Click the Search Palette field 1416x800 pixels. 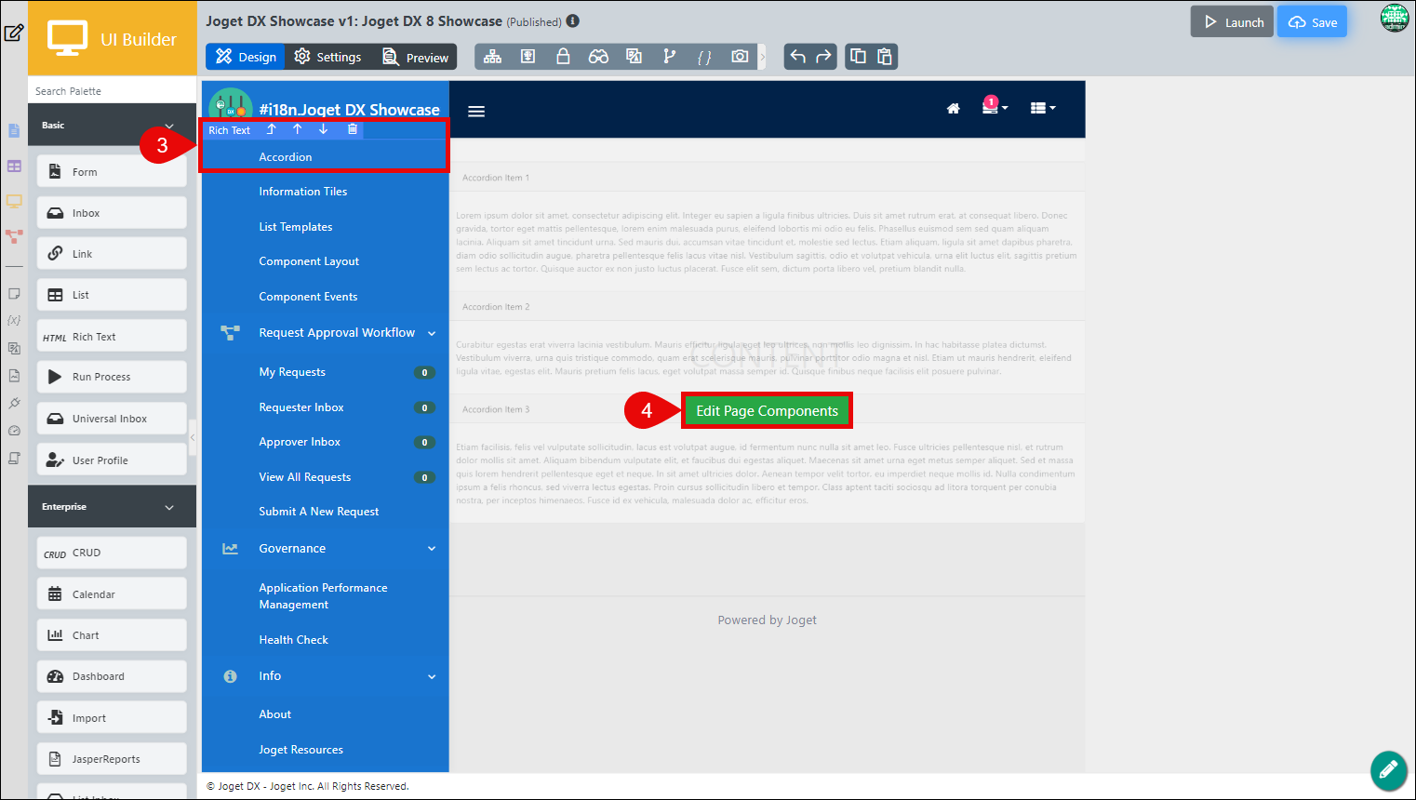112,91
